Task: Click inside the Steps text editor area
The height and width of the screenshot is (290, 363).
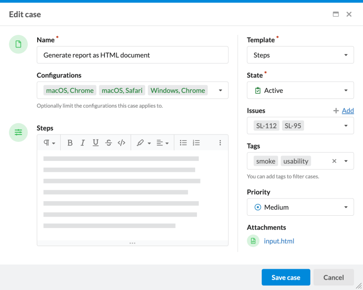Action: (x=132, y=195)
